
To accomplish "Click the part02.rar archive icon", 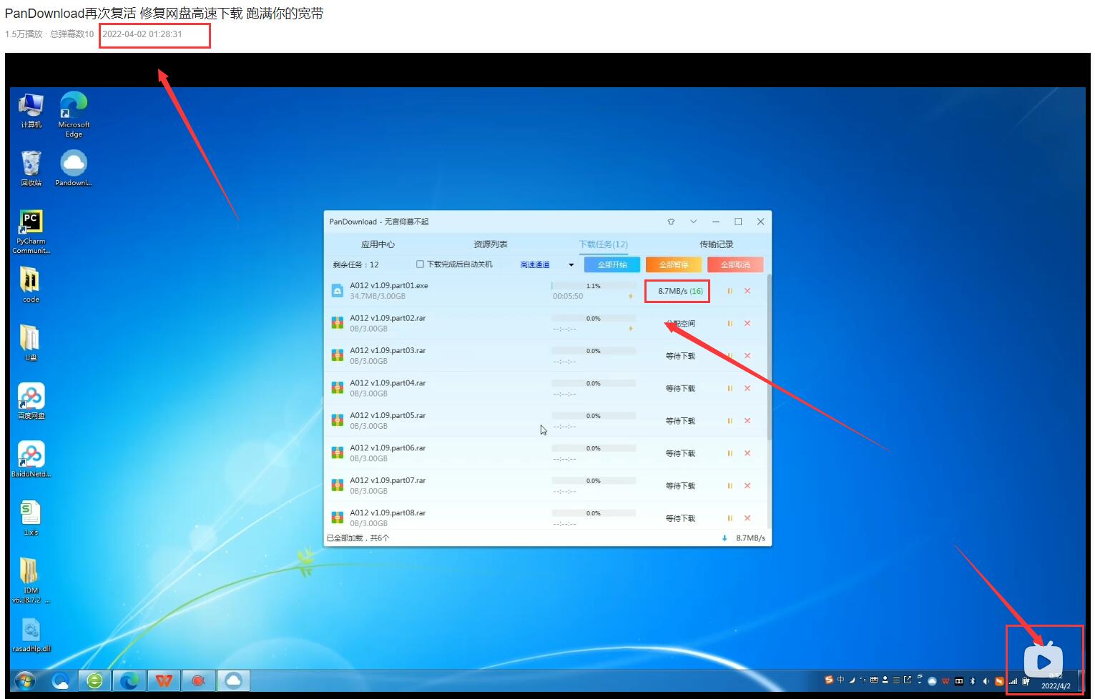I will pos(338,323).
